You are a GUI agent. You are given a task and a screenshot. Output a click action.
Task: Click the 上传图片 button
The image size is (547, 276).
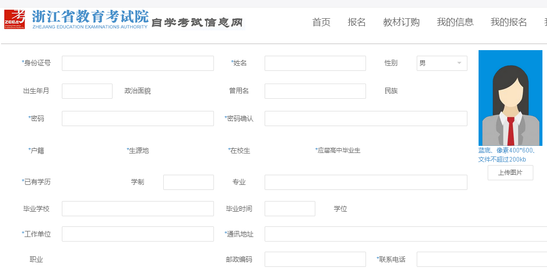[x=510, y=173]
